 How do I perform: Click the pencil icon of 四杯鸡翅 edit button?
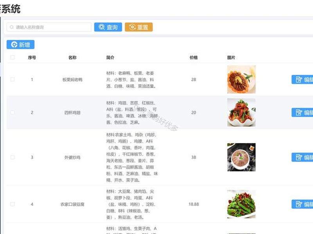tap(299, 112)
